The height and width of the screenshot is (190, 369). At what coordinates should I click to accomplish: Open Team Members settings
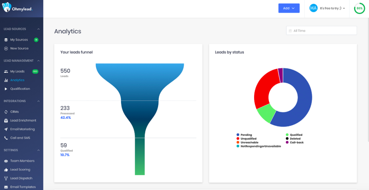tap(22, 161)
